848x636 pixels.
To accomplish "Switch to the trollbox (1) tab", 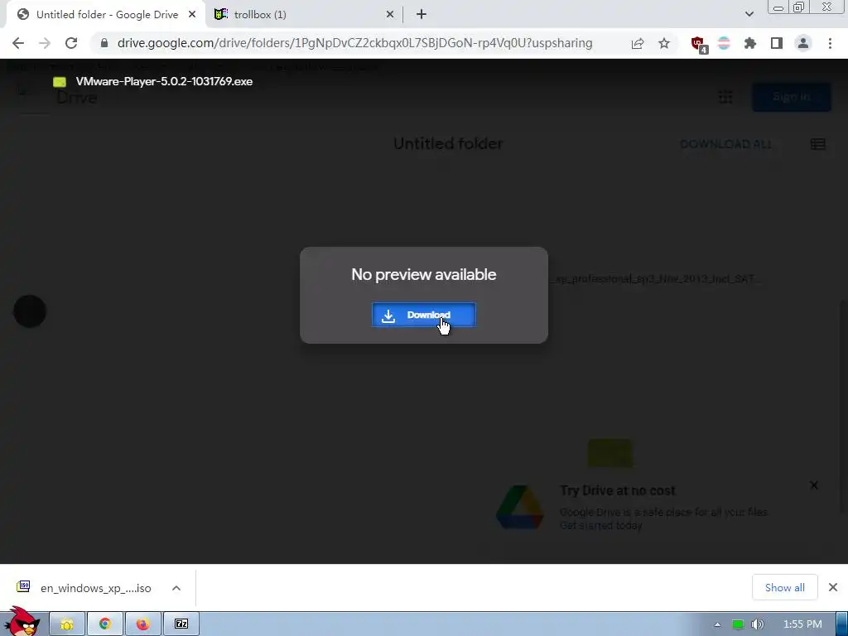I will (303, 15).
